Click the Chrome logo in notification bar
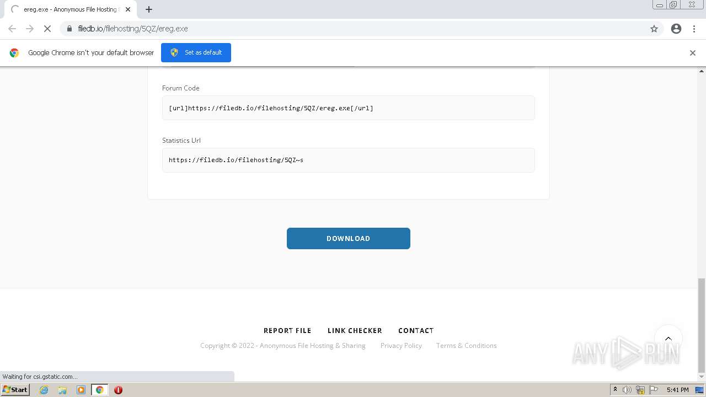This screenshot has width=706, height=397. 14,53
